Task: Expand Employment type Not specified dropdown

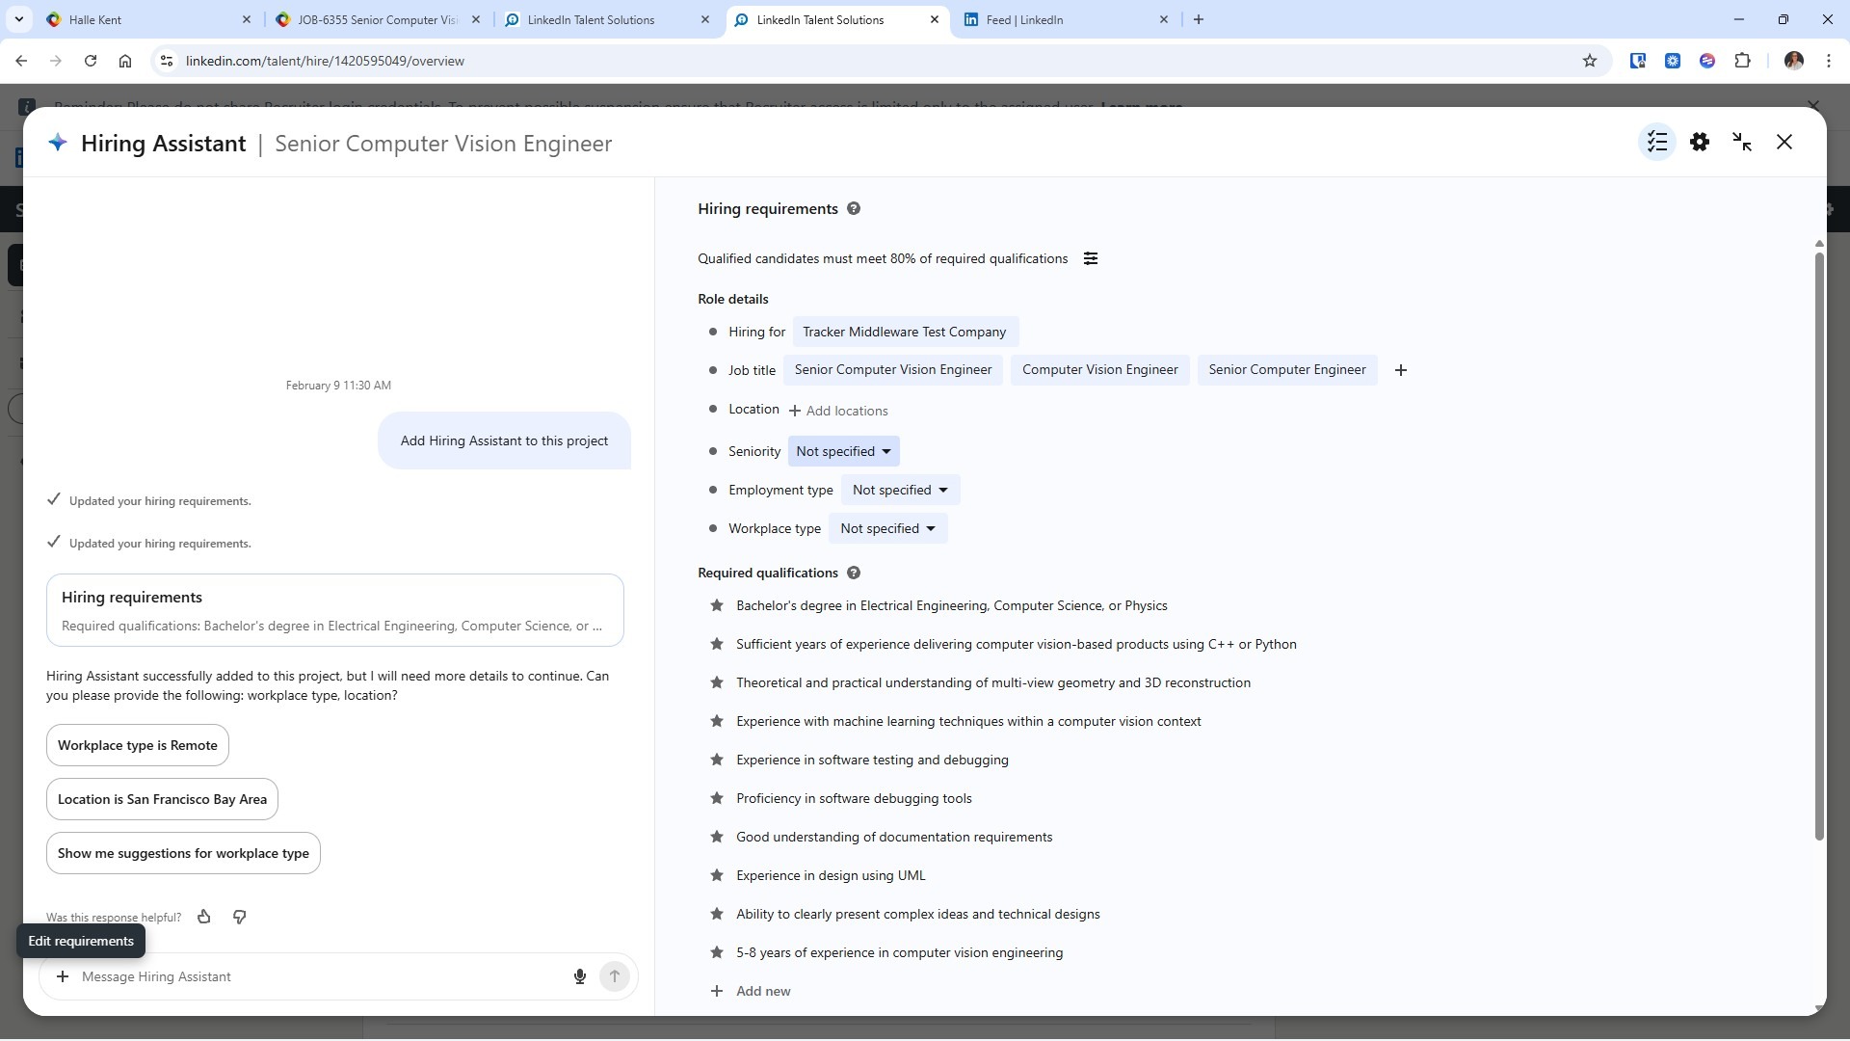Action: tap(900, 490)
